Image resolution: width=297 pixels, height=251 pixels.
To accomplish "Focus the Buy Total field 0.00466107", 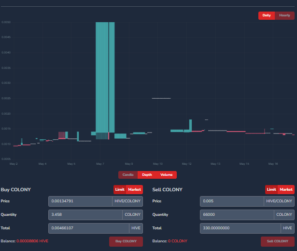I will (x=89, y=228).
